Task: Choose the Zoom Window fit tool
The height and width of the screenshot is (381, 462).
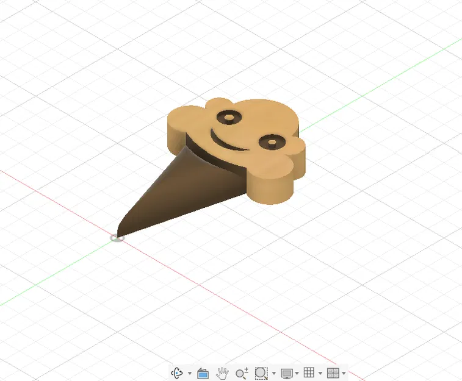Action: click(261, 373)
